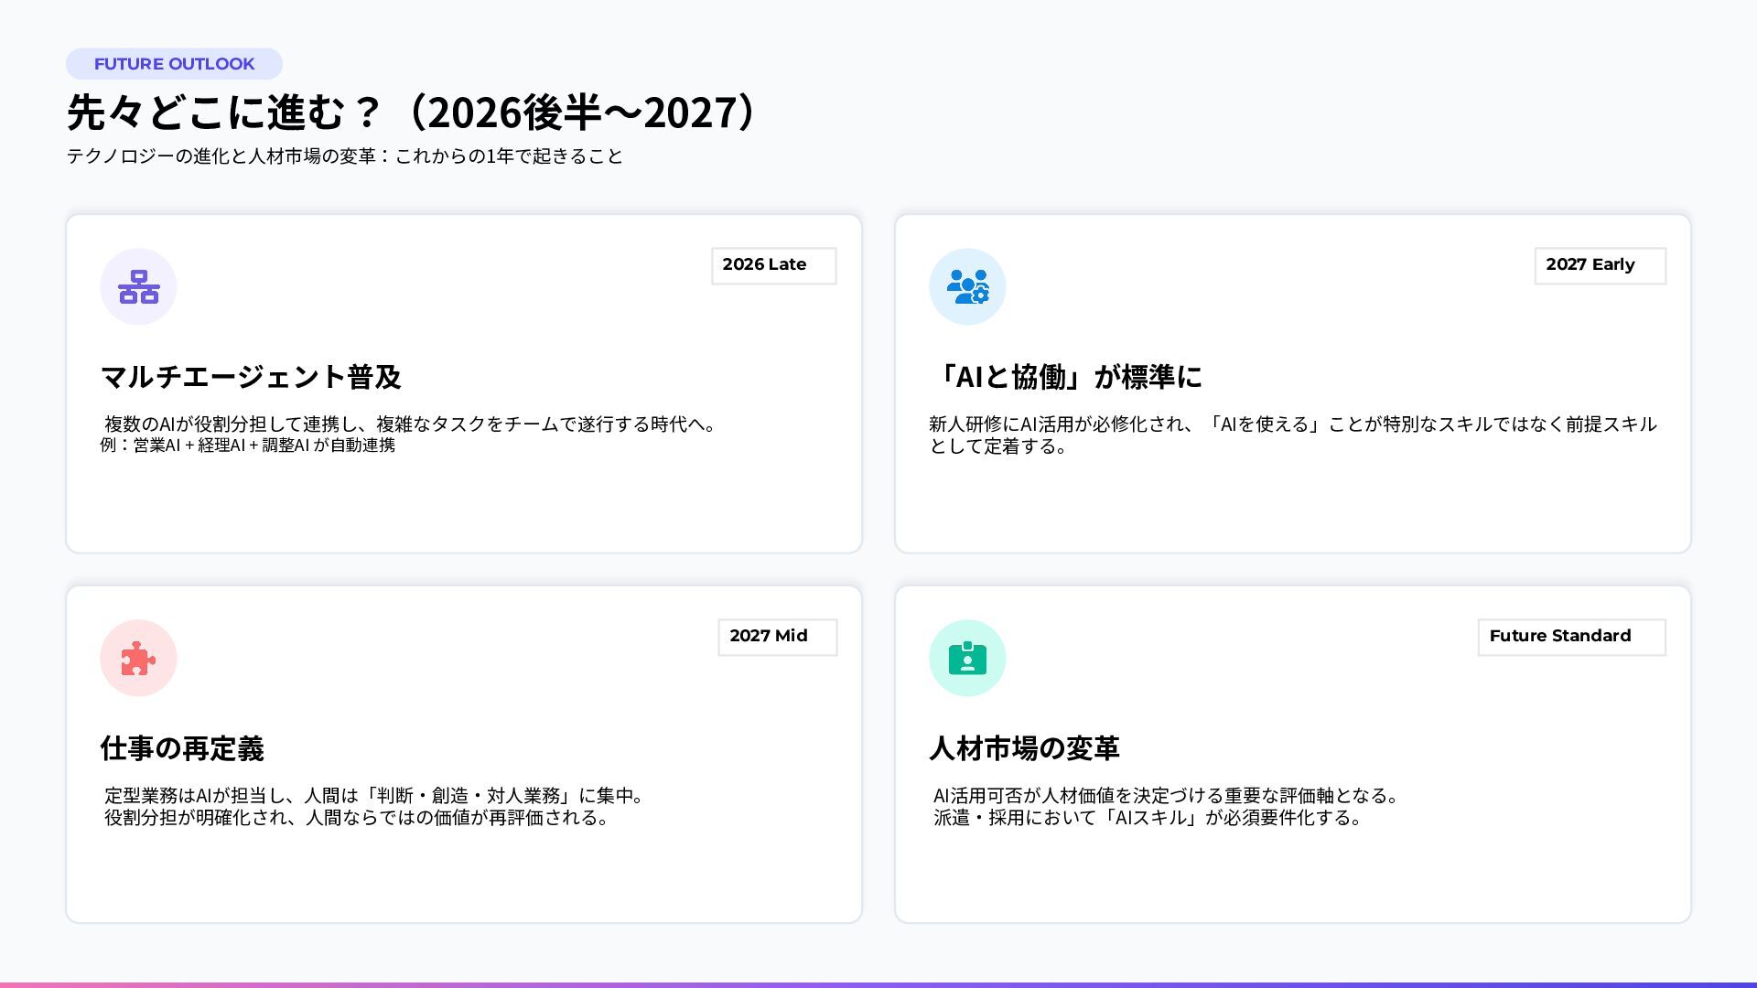The width and height of the screenshot is (1757, 988).
Task: Click the 2027 Early tag
Action: (x=1600, y=265)
